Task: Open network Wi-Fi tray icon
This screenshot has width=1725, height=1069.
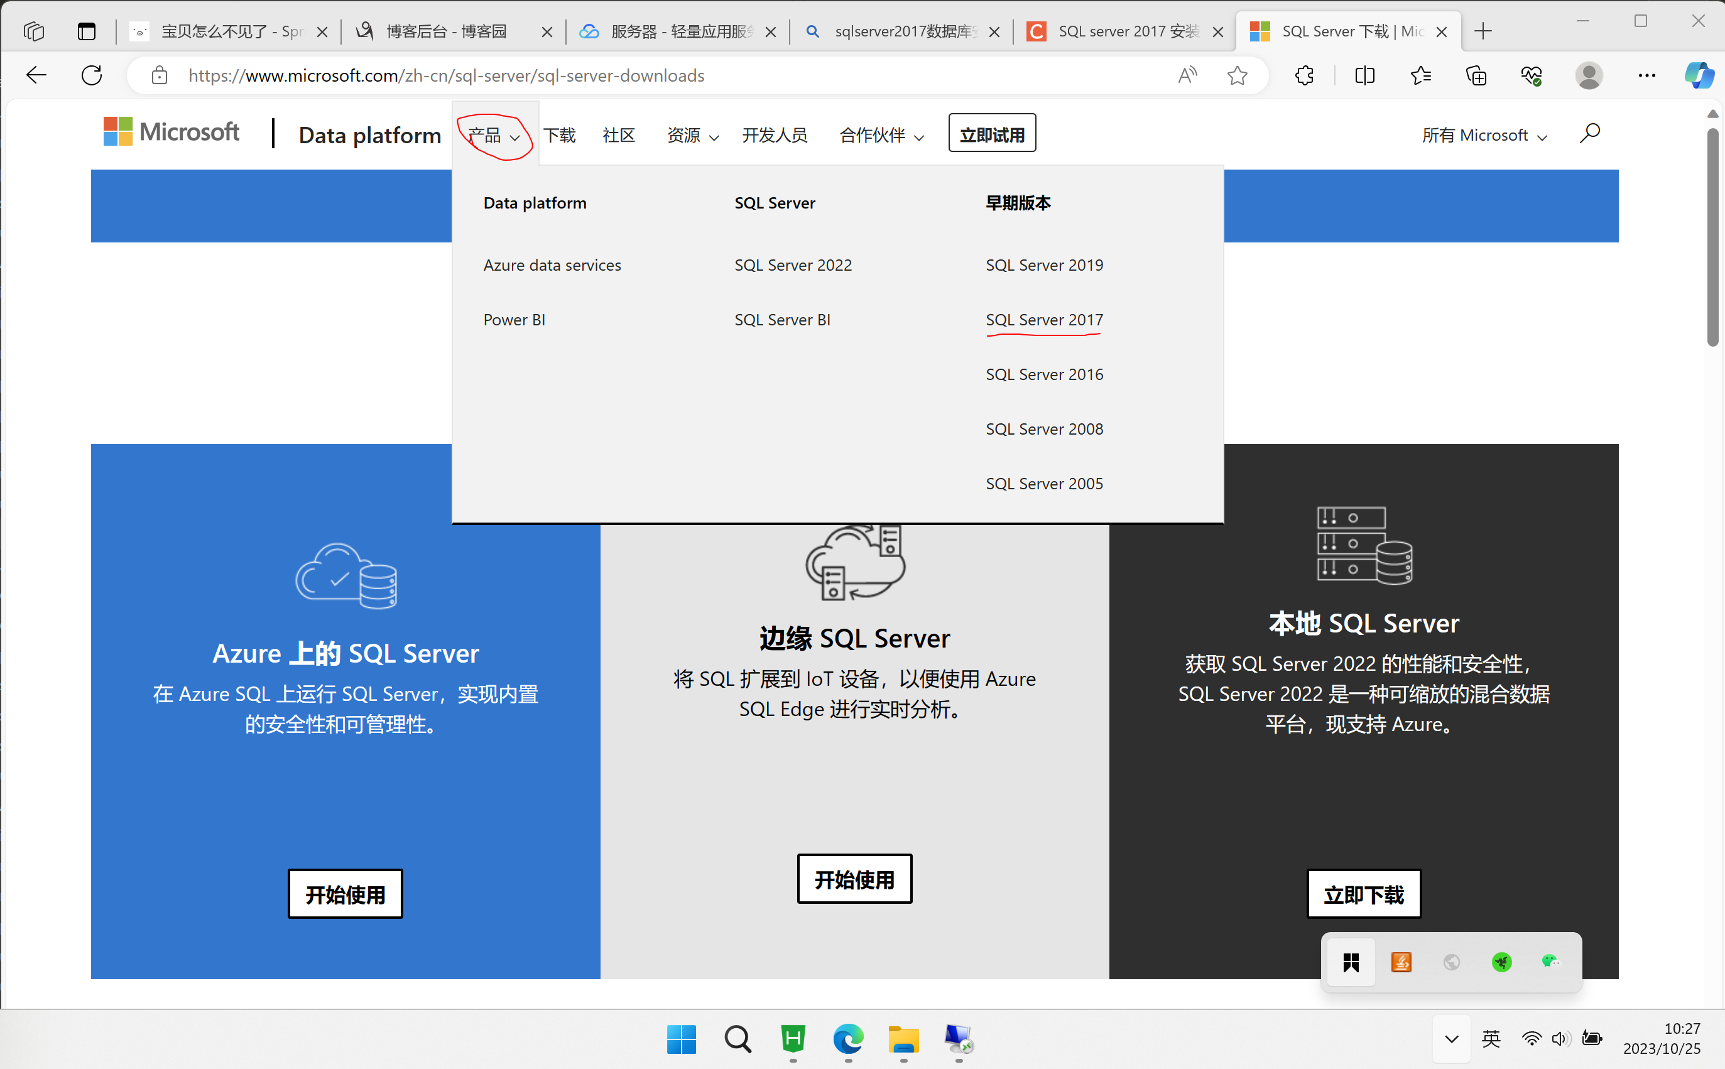Action: (1532, 1039)
